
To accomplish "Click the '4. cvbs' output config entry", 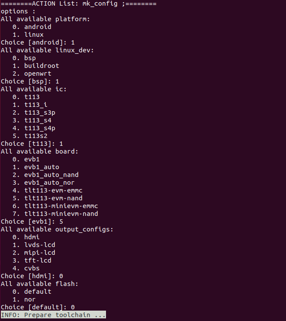I will 26,268.
